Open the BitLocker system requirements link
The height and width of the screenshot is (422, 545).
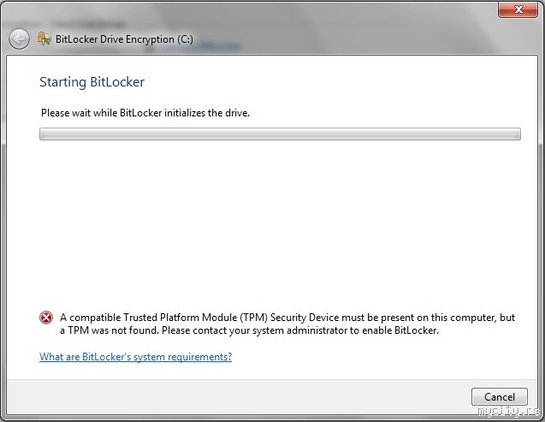click(x=135, y=357)
